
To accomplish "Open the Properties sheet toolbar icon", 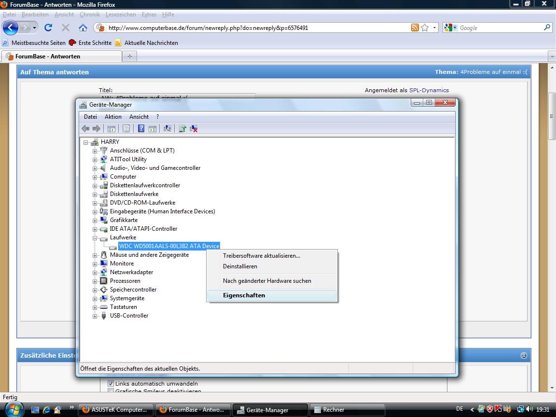I will [x=126, y=129].
